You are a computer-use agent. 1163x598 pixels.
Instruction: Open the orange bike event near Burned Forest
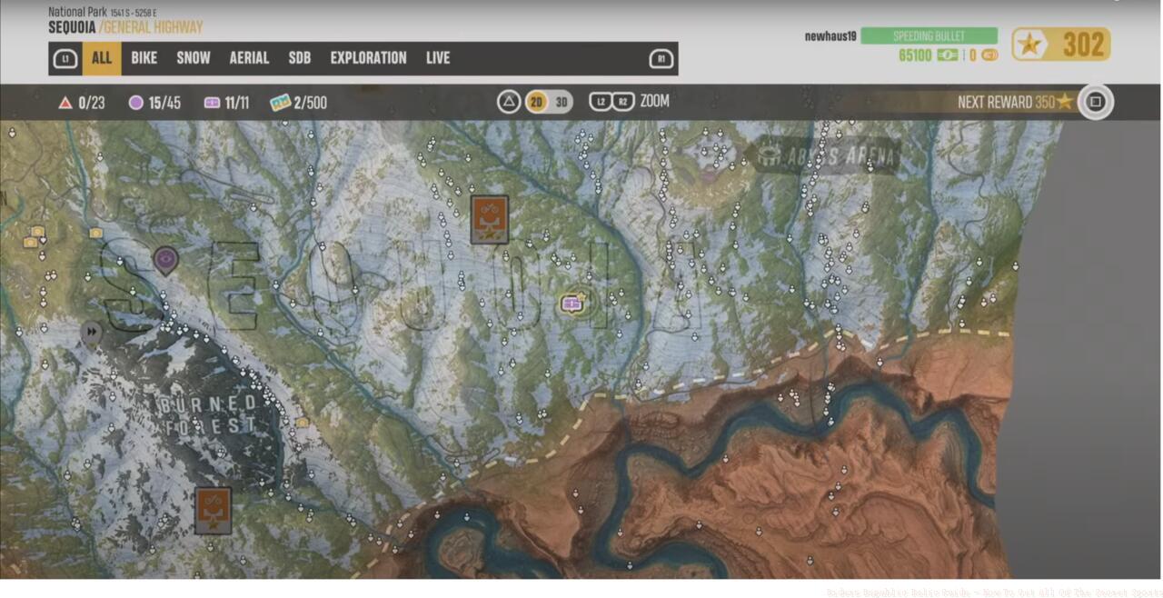tap(213, 510)
